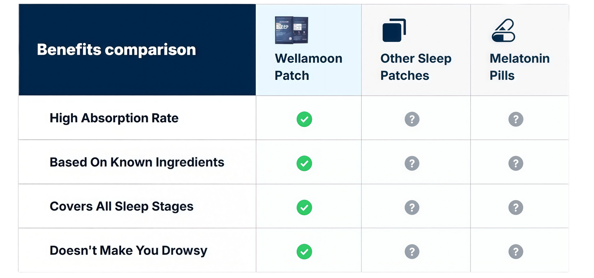Click Other Sleep Patches question mark, Known Ingredients
The image size is (594, 278).
tap(412, 163)
